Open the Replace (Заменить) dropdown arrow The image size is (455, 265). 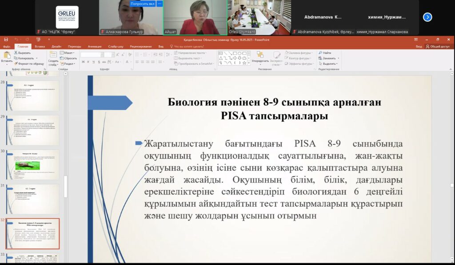point(339,58)
